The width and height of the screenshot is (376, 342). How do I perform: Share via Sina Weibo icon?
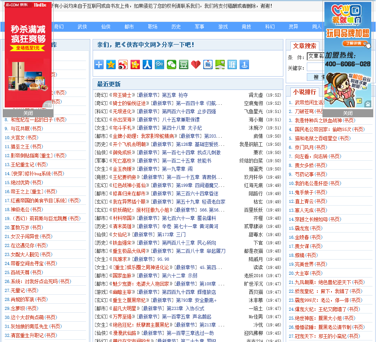[123, 64]
